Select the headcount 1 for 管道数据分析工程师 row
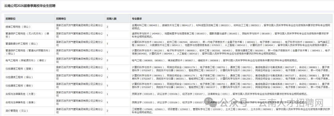This screenshot has height=116, width=334. (107, 43)
